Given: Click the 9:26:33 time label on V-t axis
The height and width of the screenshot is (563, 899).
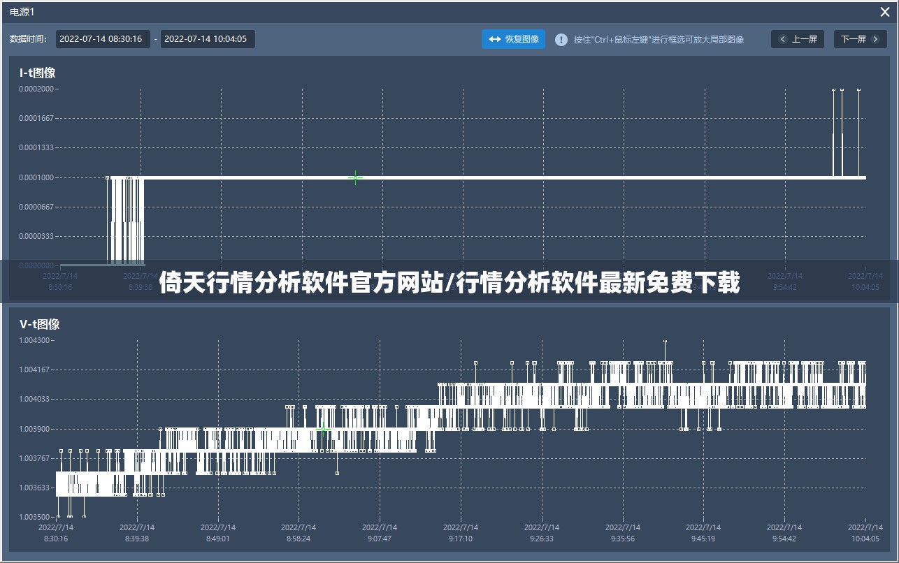Looking at the screenshot, I should 542,539.
